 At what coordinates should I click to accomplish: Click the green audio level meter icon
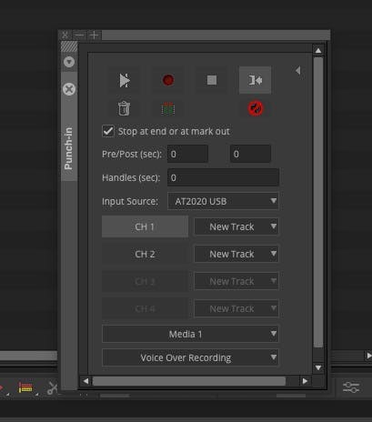168,108
